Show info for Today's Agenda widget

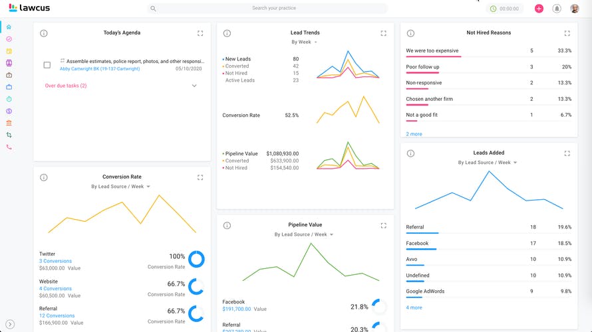44,33
